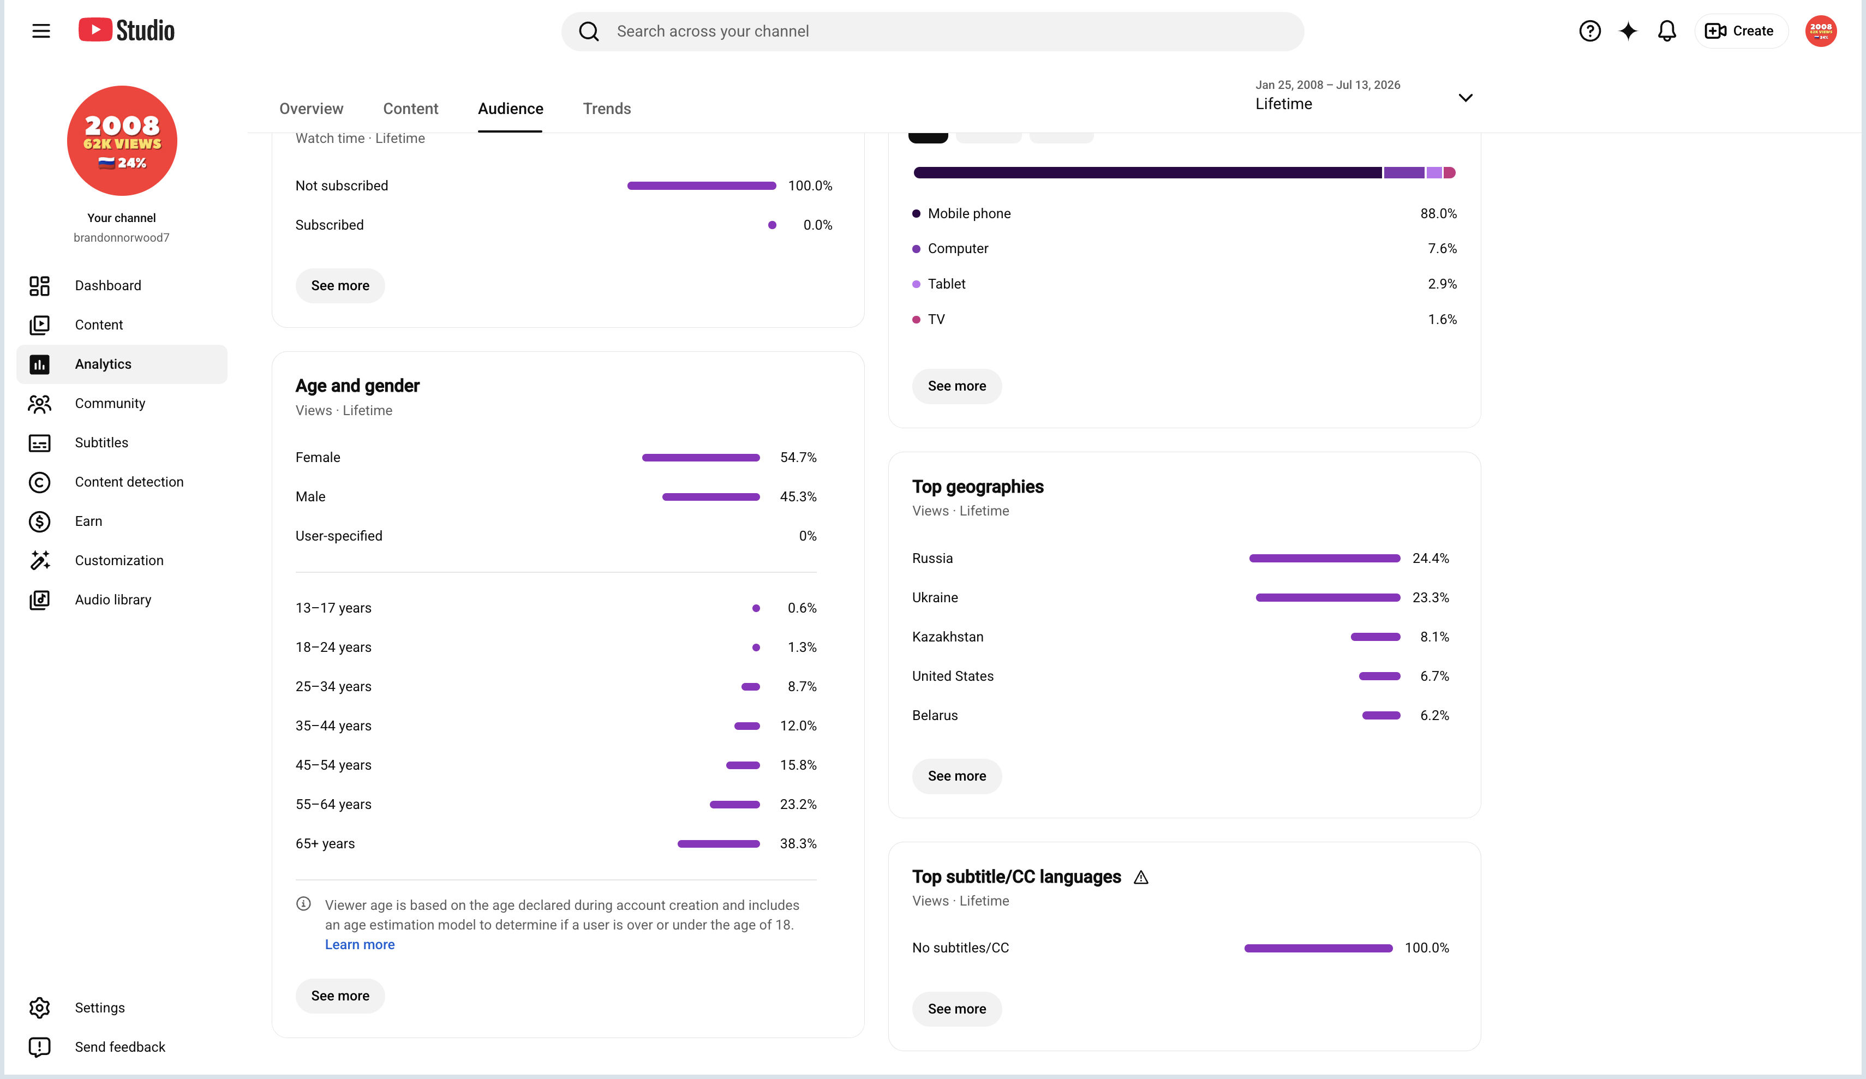This screenshot has height=1079, width=1866.
Task: Open the notifications bell
Action: pyautogui.click(x=1666, y=31)
